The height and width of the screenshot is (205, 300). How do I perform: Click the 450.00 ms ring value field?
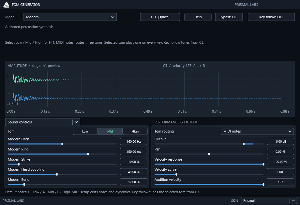(x=134, y=151)
